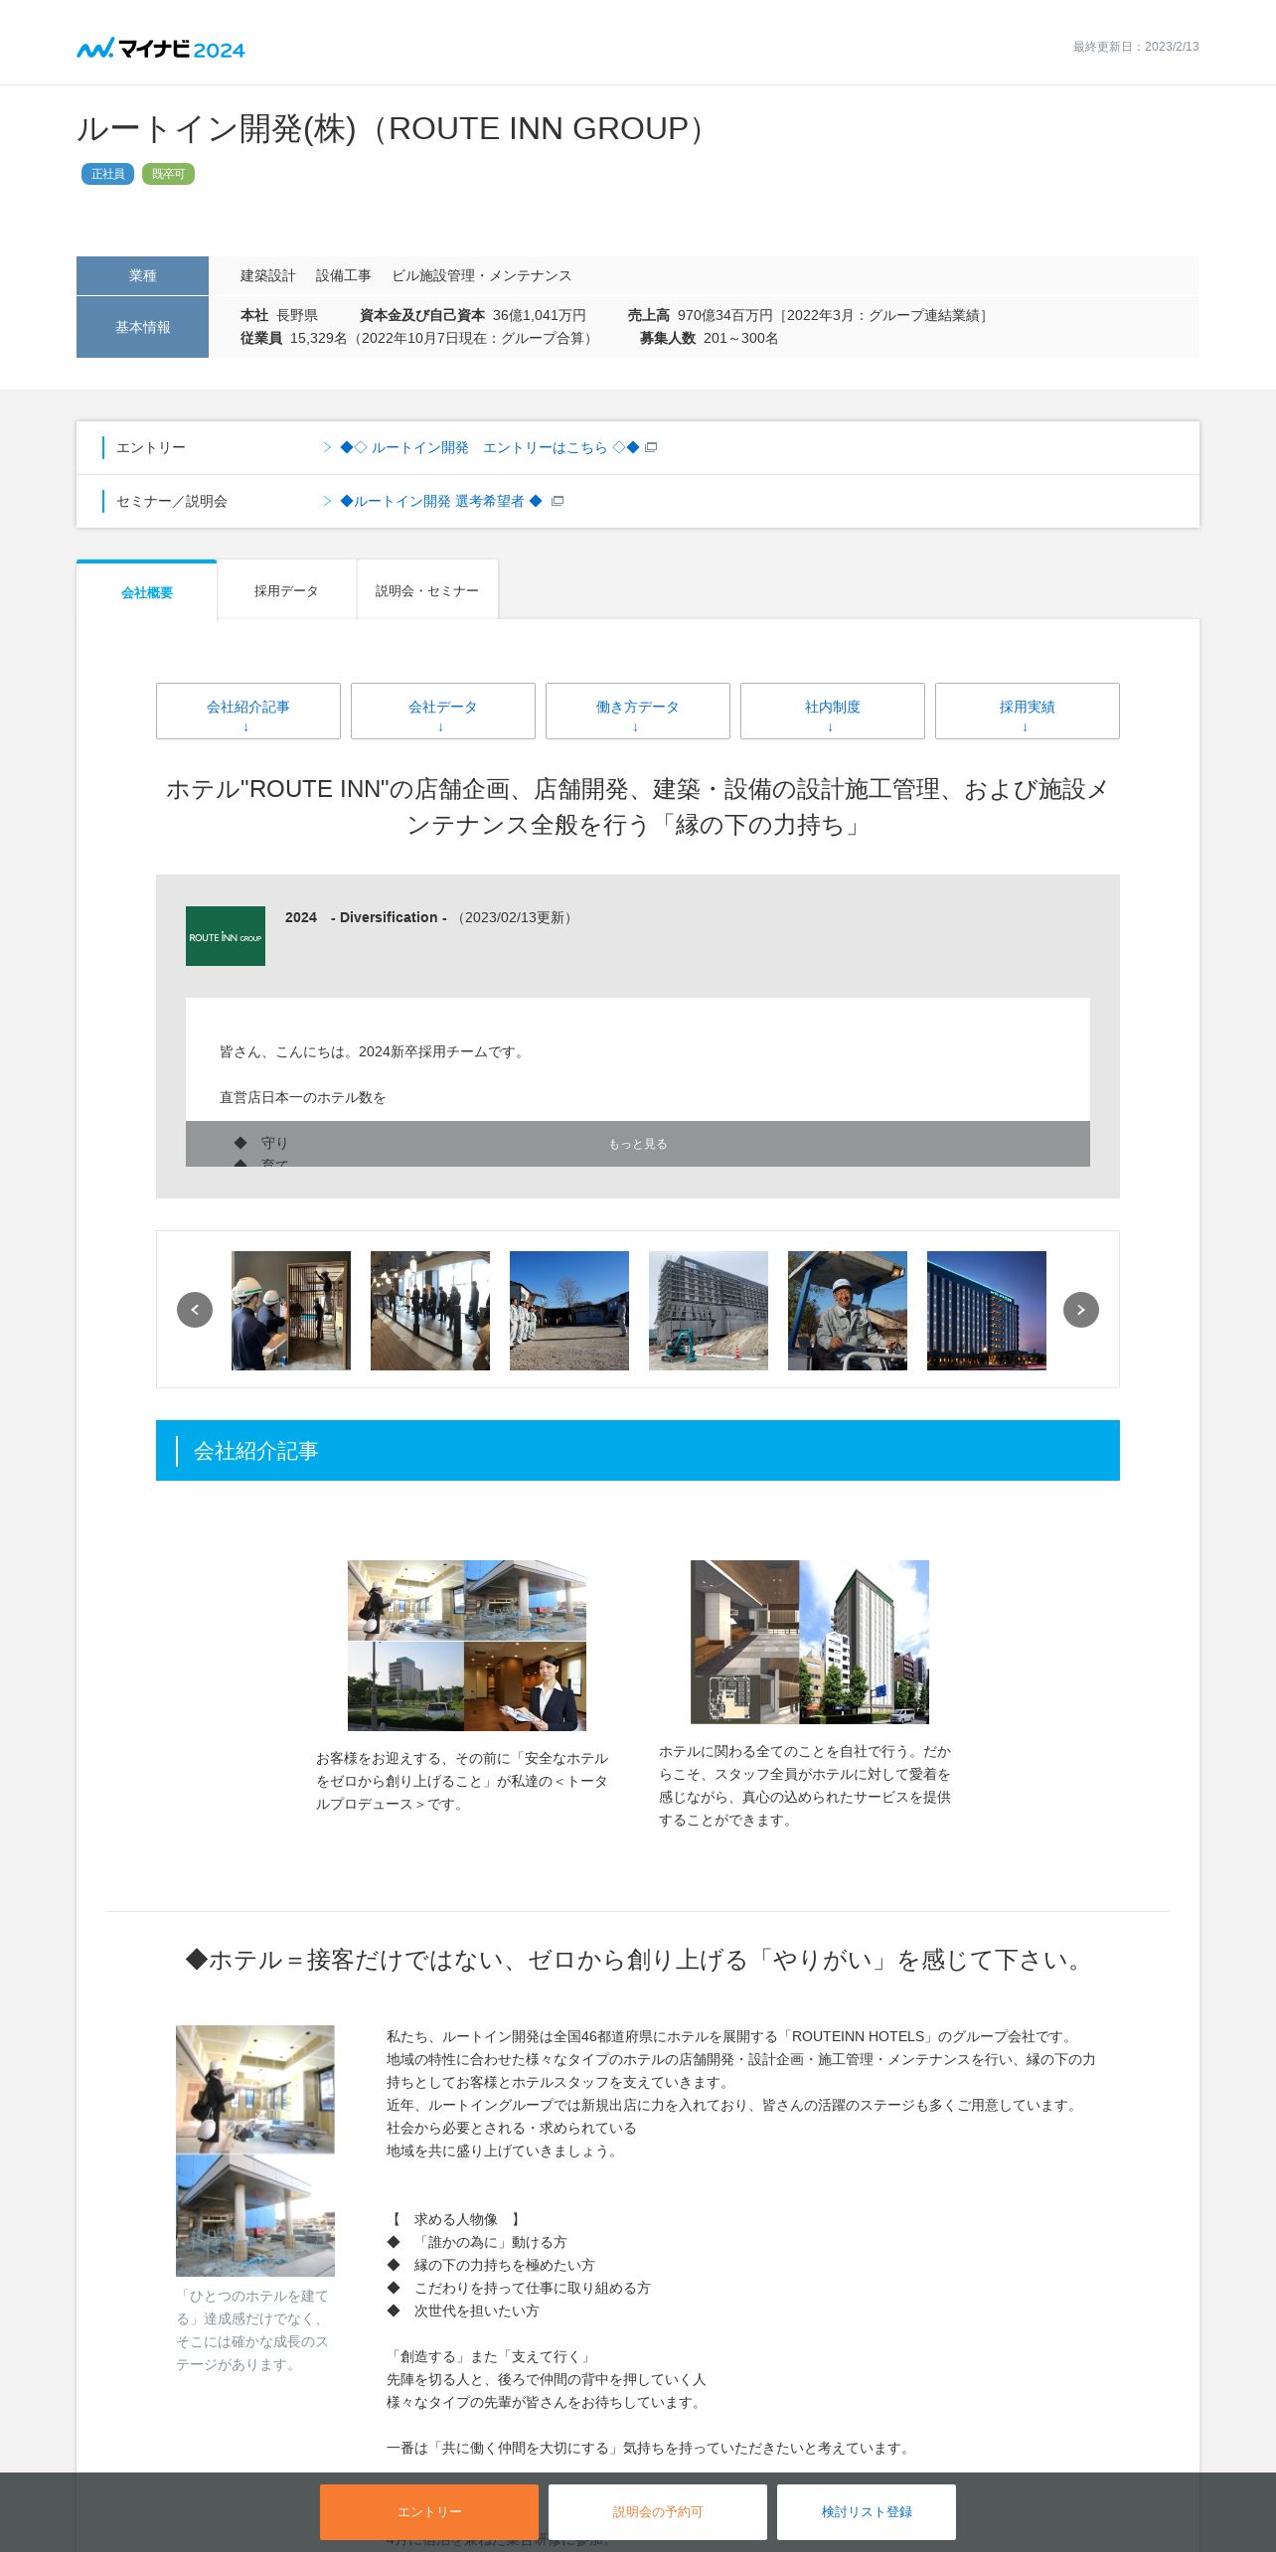
Task: Click the 既卒可 badge
Action: pos(168,174)
